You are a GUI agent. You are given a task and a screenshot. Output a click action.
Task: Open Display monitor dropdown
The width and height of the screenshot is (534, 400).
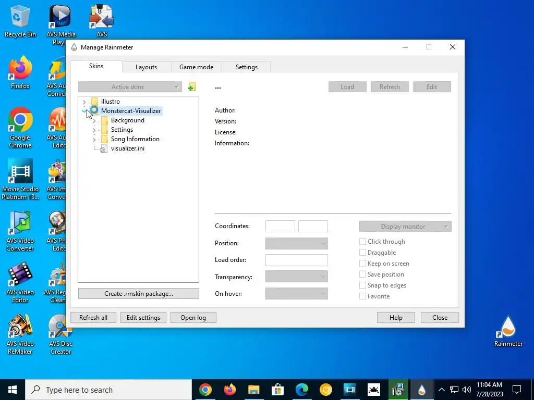pyautogui.click(x=405, y=226)
